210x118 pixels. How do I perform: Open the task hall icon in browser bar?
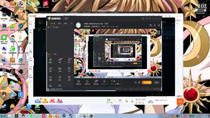point(60,101)
